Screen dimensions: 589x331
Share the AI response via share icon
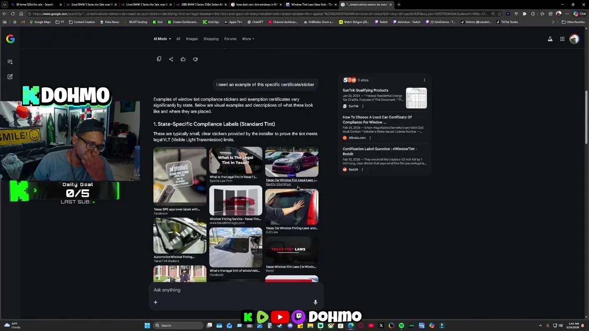171,59
